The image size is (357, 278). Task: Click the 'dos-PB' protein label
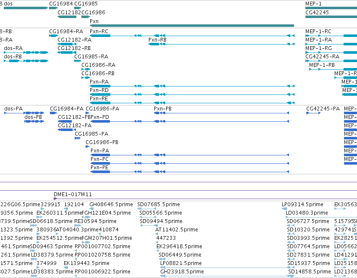[x=33, y=117]
